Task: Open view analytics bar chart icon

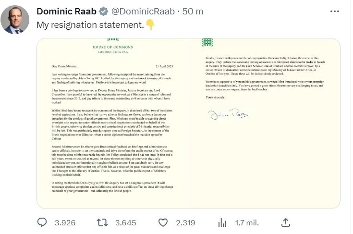Action: click(x=222, y=223)
